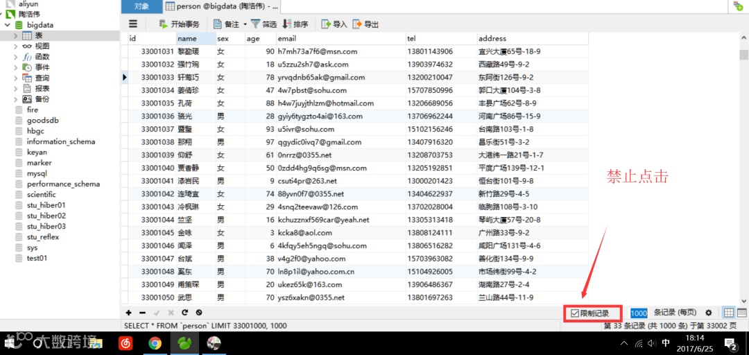Switch to the 对象 objects tab
Screen dimensions: 749x355
[x=141, y=6]
